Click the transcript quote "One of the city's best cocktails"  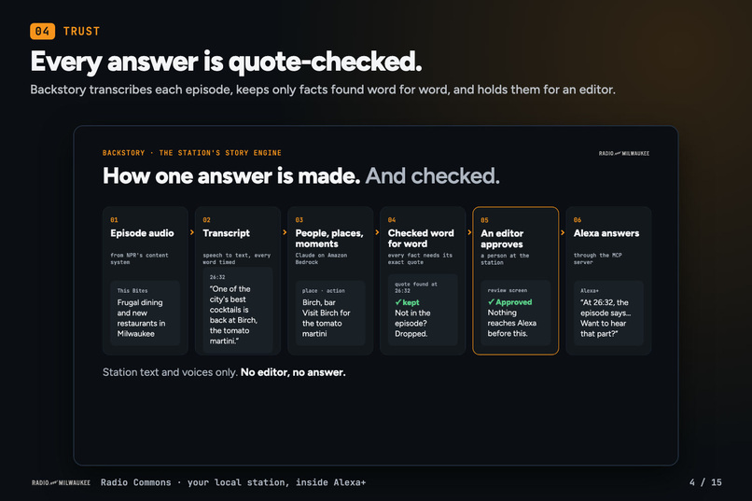pos(233,314)
